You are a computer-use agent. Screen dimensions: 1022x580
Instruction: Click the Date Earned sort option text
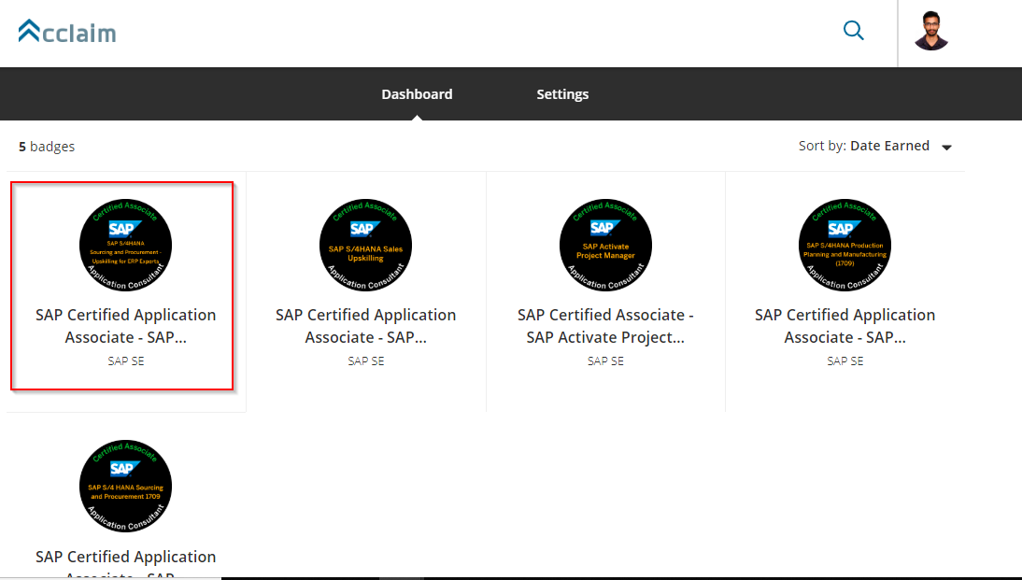[889, 146]
